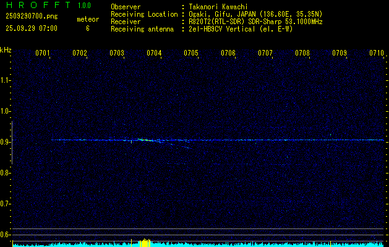Viewport: 389px width, 247px height.
Task: Click the 0708 time axis marker
Action: (x=302, y=53)
